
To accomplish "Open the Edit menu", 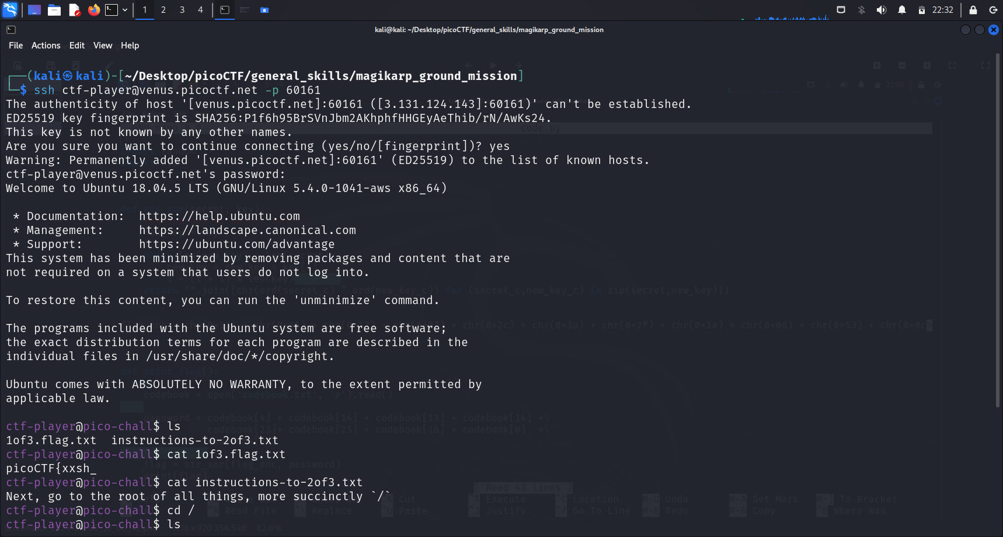I will coord(76,46).
